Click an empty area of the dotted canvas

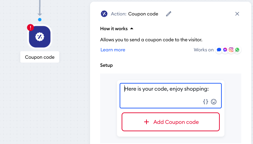[x=65, y=97]
